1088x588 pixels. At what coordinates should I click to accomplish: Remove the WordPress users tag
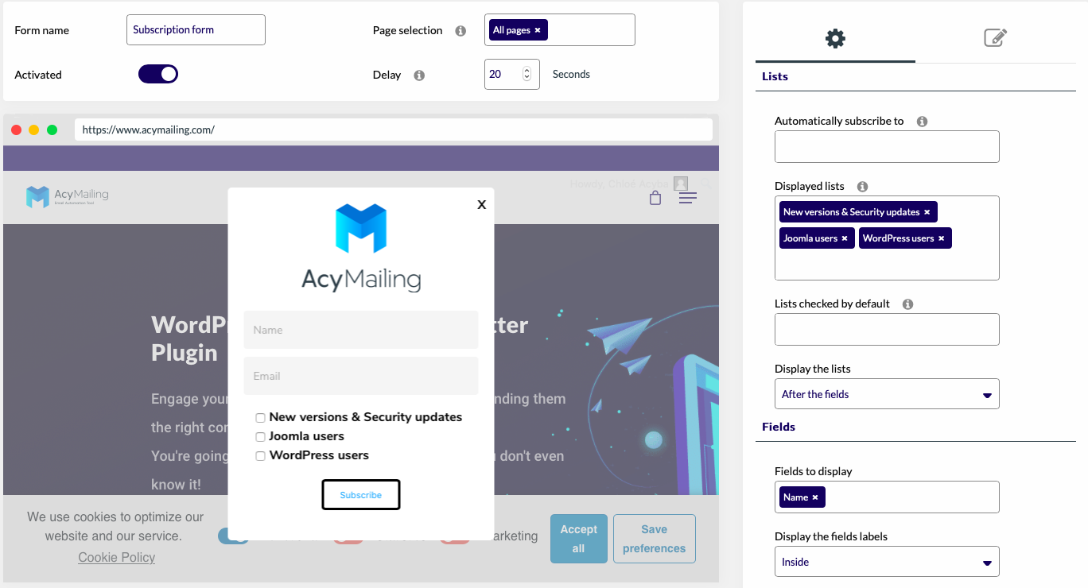[x=941, y=238]
